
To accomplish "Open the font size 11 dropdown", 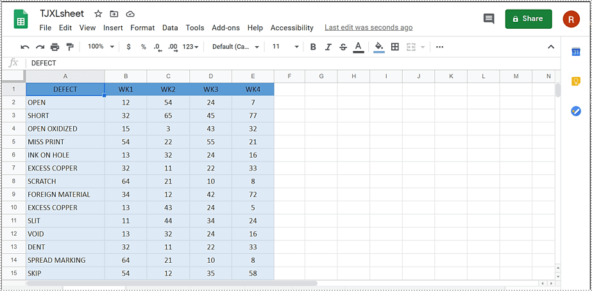I will 285,47.
